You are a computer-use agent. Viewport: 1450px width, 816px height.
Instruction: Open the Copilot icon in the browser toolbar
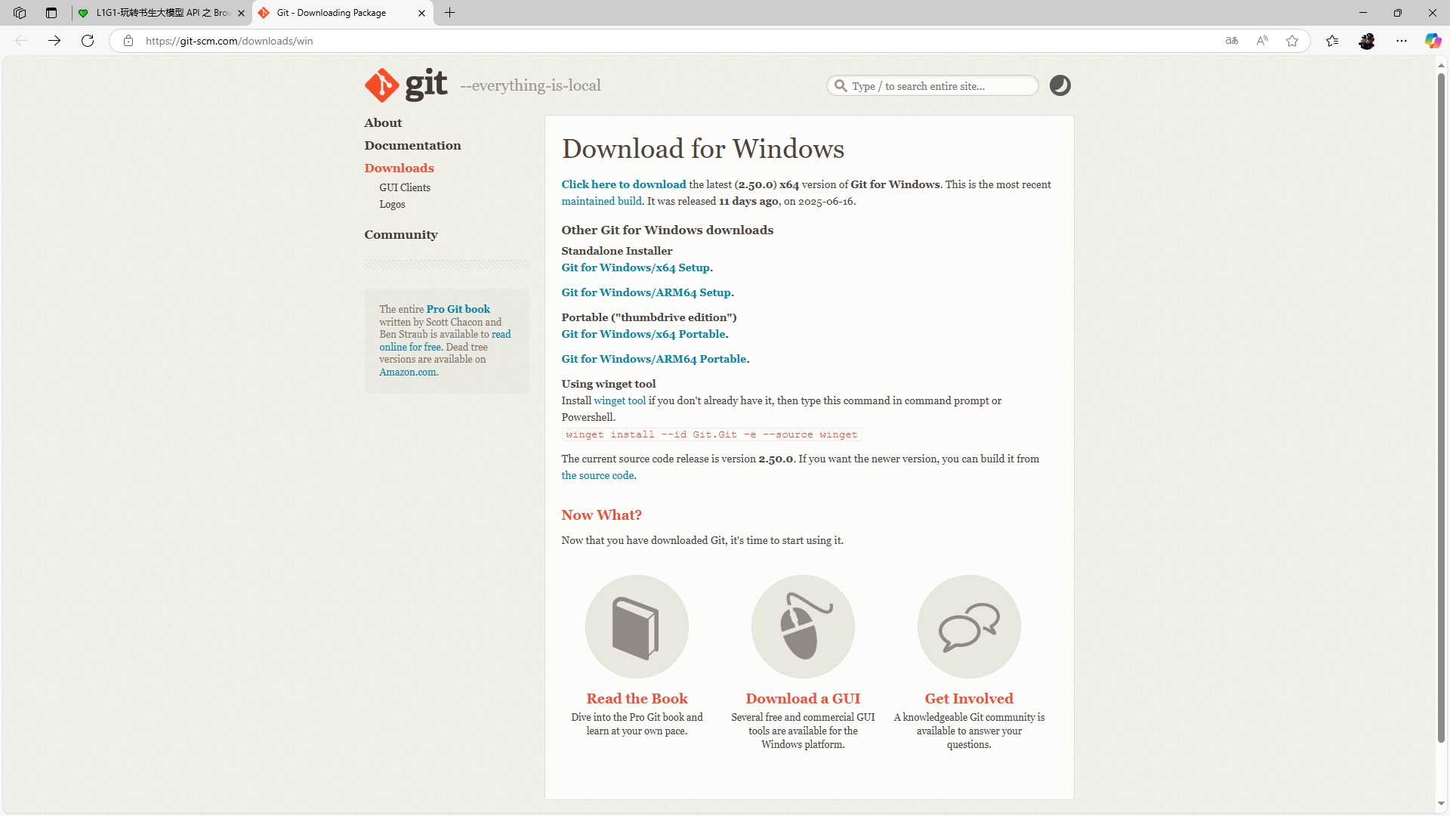(1433, 41)
